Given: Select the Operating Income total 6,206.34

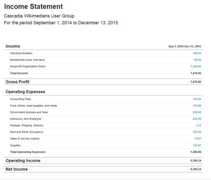Looking at the screenshot, I should click(196, 161).
